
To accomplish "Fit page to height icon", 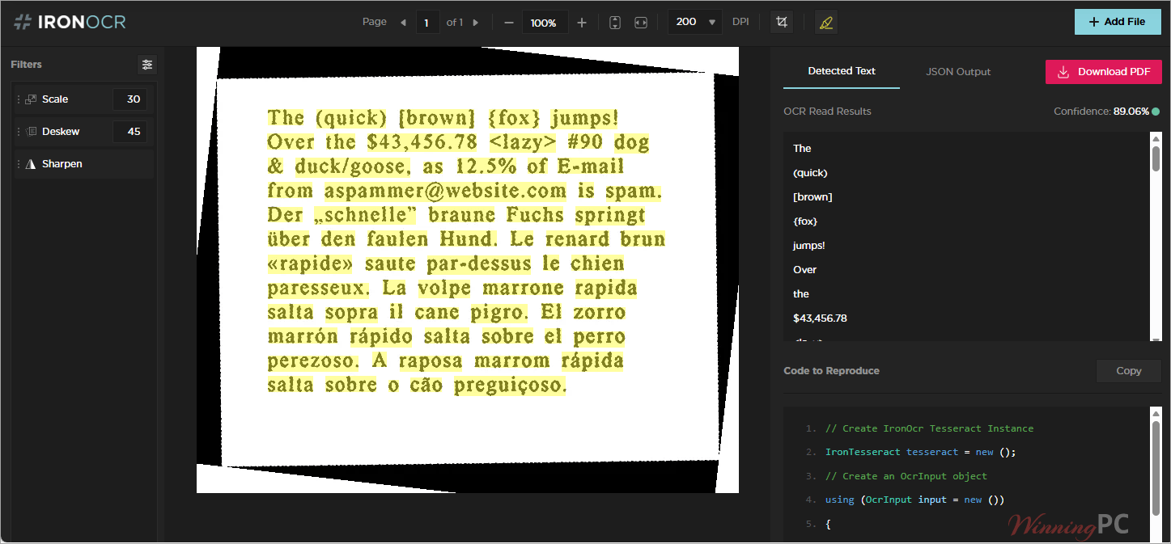I will [x=615, y=23].
